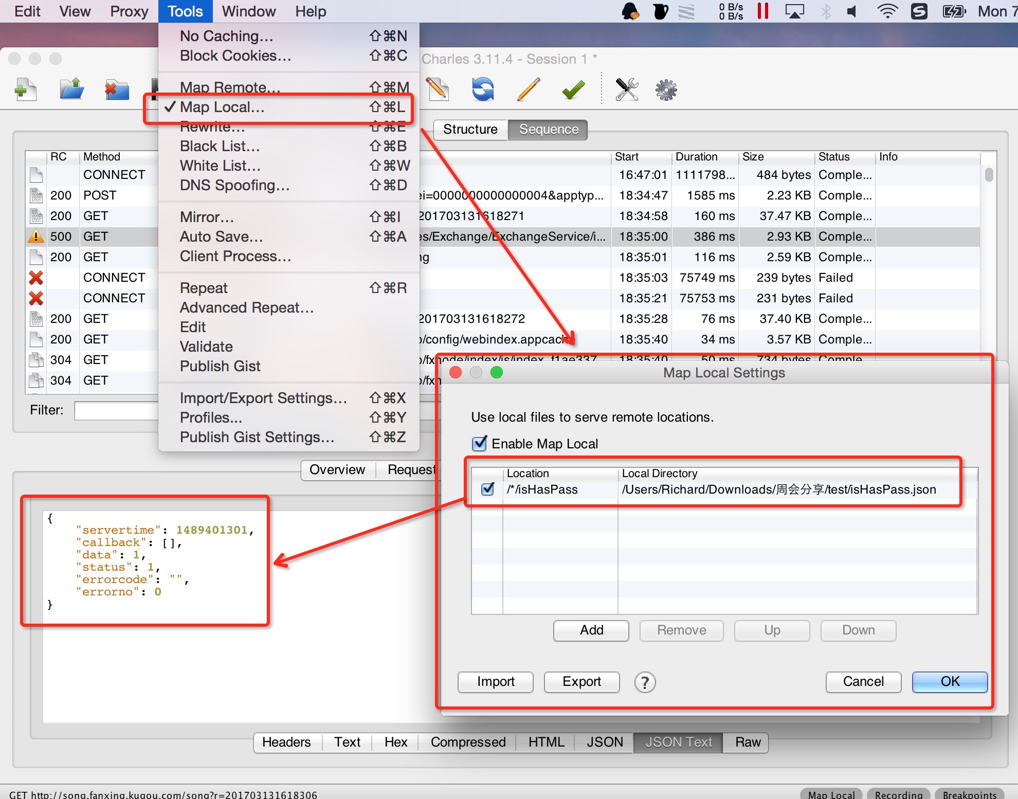Open the Settings gear icon in toolbar
The image size is (1018, 799).
(666, 90)
